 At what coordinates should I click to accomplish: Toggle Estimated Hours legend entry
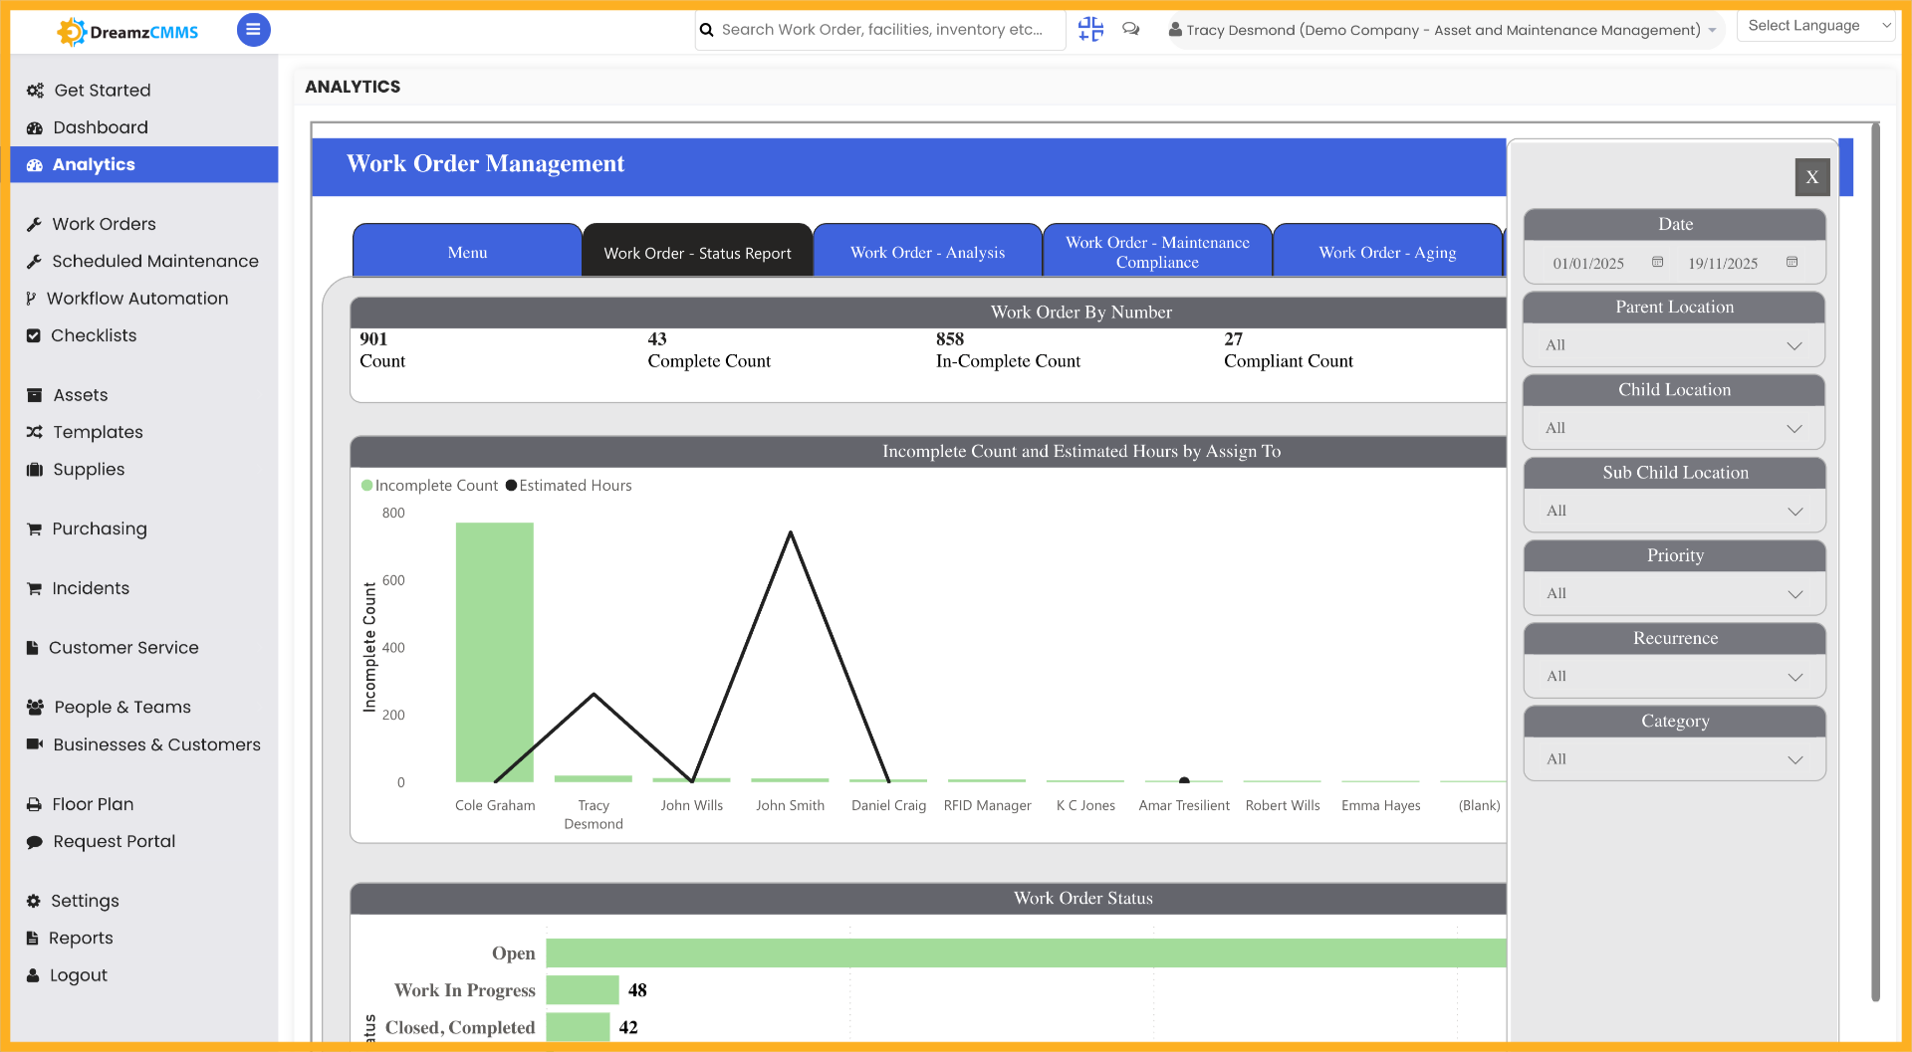tap(569, 486)
